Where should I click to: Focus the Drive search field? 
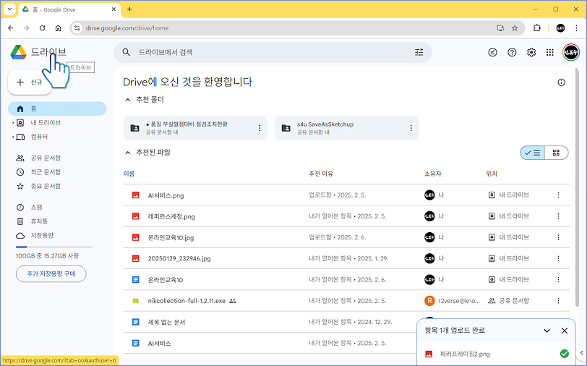click(x=273, y=53)
